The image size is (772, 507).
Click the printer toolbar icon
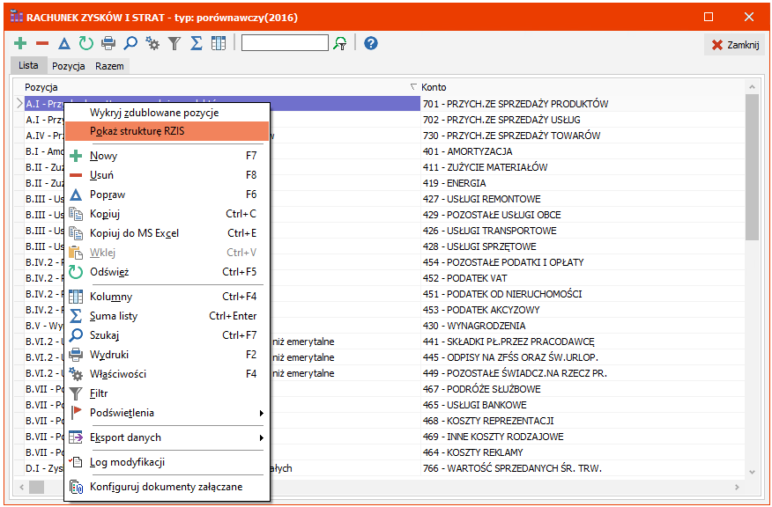tap(108, 43)
